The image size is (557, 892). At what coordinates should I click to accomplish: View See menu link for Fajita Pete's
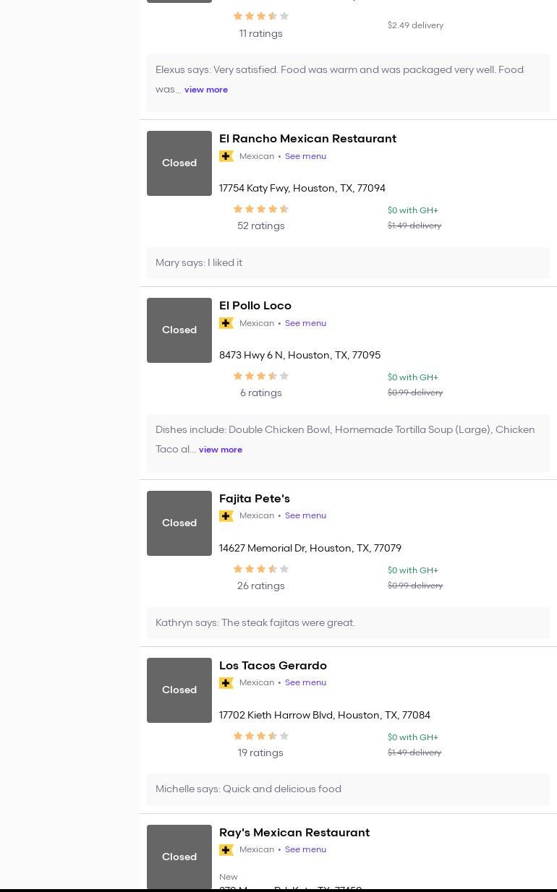point(305,516)
